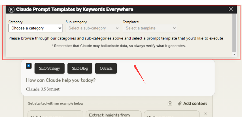
Task: Click the paperclip Add content button
Action: pyautogui.click(x=192, y=104)
